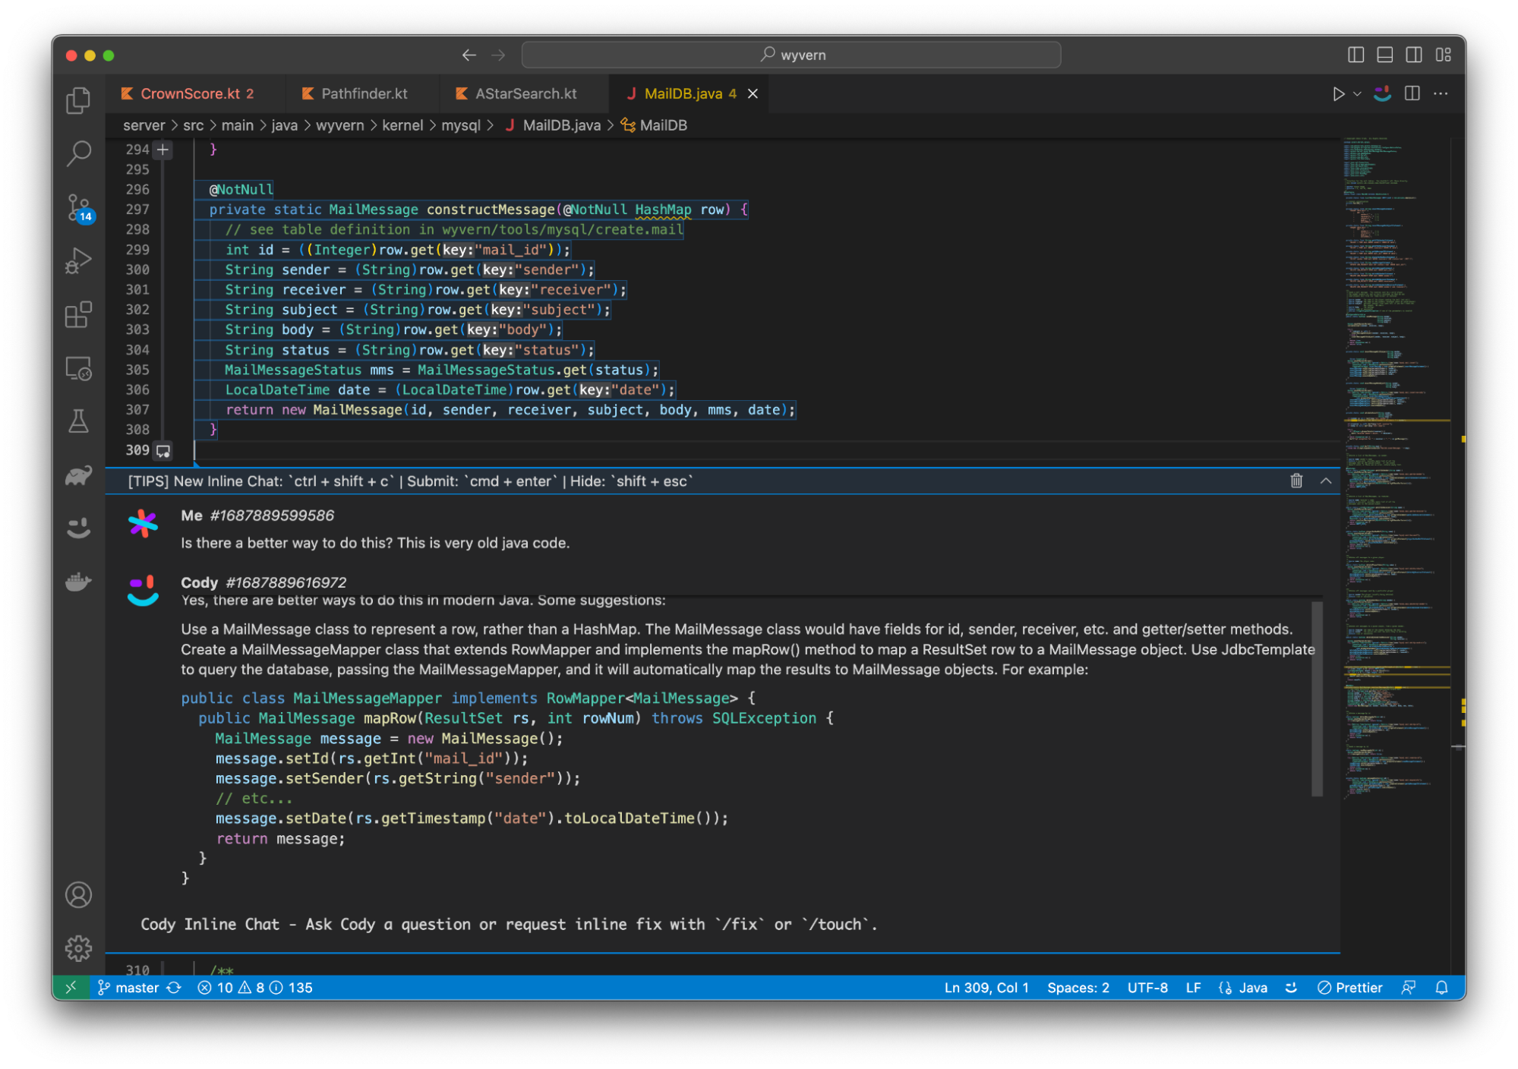
Task: Switch to AStarSearch.kt tab
Action: click(x=525, y=93)
